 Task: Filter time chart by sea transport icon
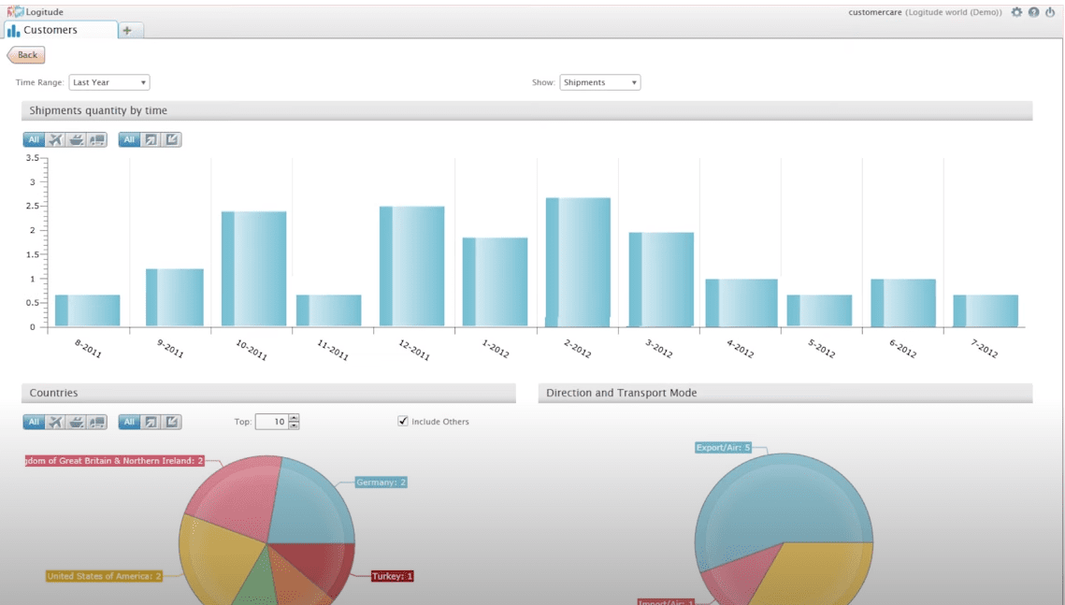pos(76,140)
